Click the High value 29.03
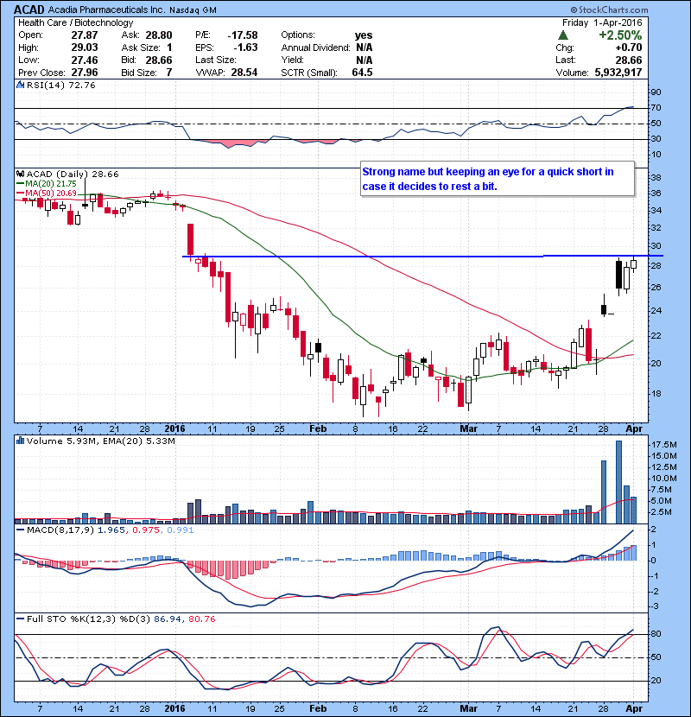This screenshot has width=691, height=717. tap(85, 48)
